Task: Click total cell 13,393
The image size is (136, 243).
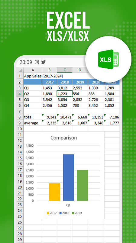Action: point(96,117)
